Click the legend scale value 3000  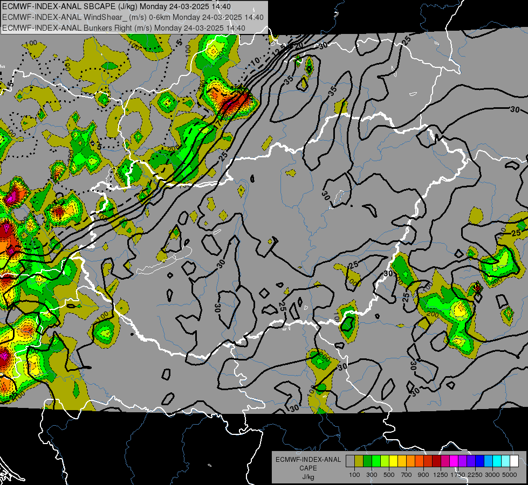point(492,475)
